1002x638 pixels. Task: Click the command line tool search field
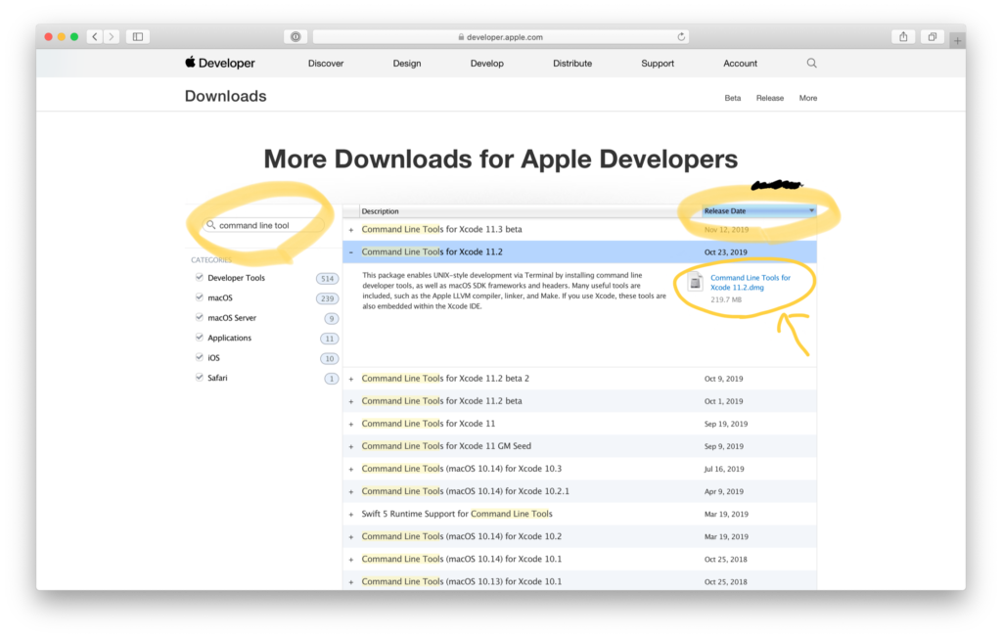(266, 225)
